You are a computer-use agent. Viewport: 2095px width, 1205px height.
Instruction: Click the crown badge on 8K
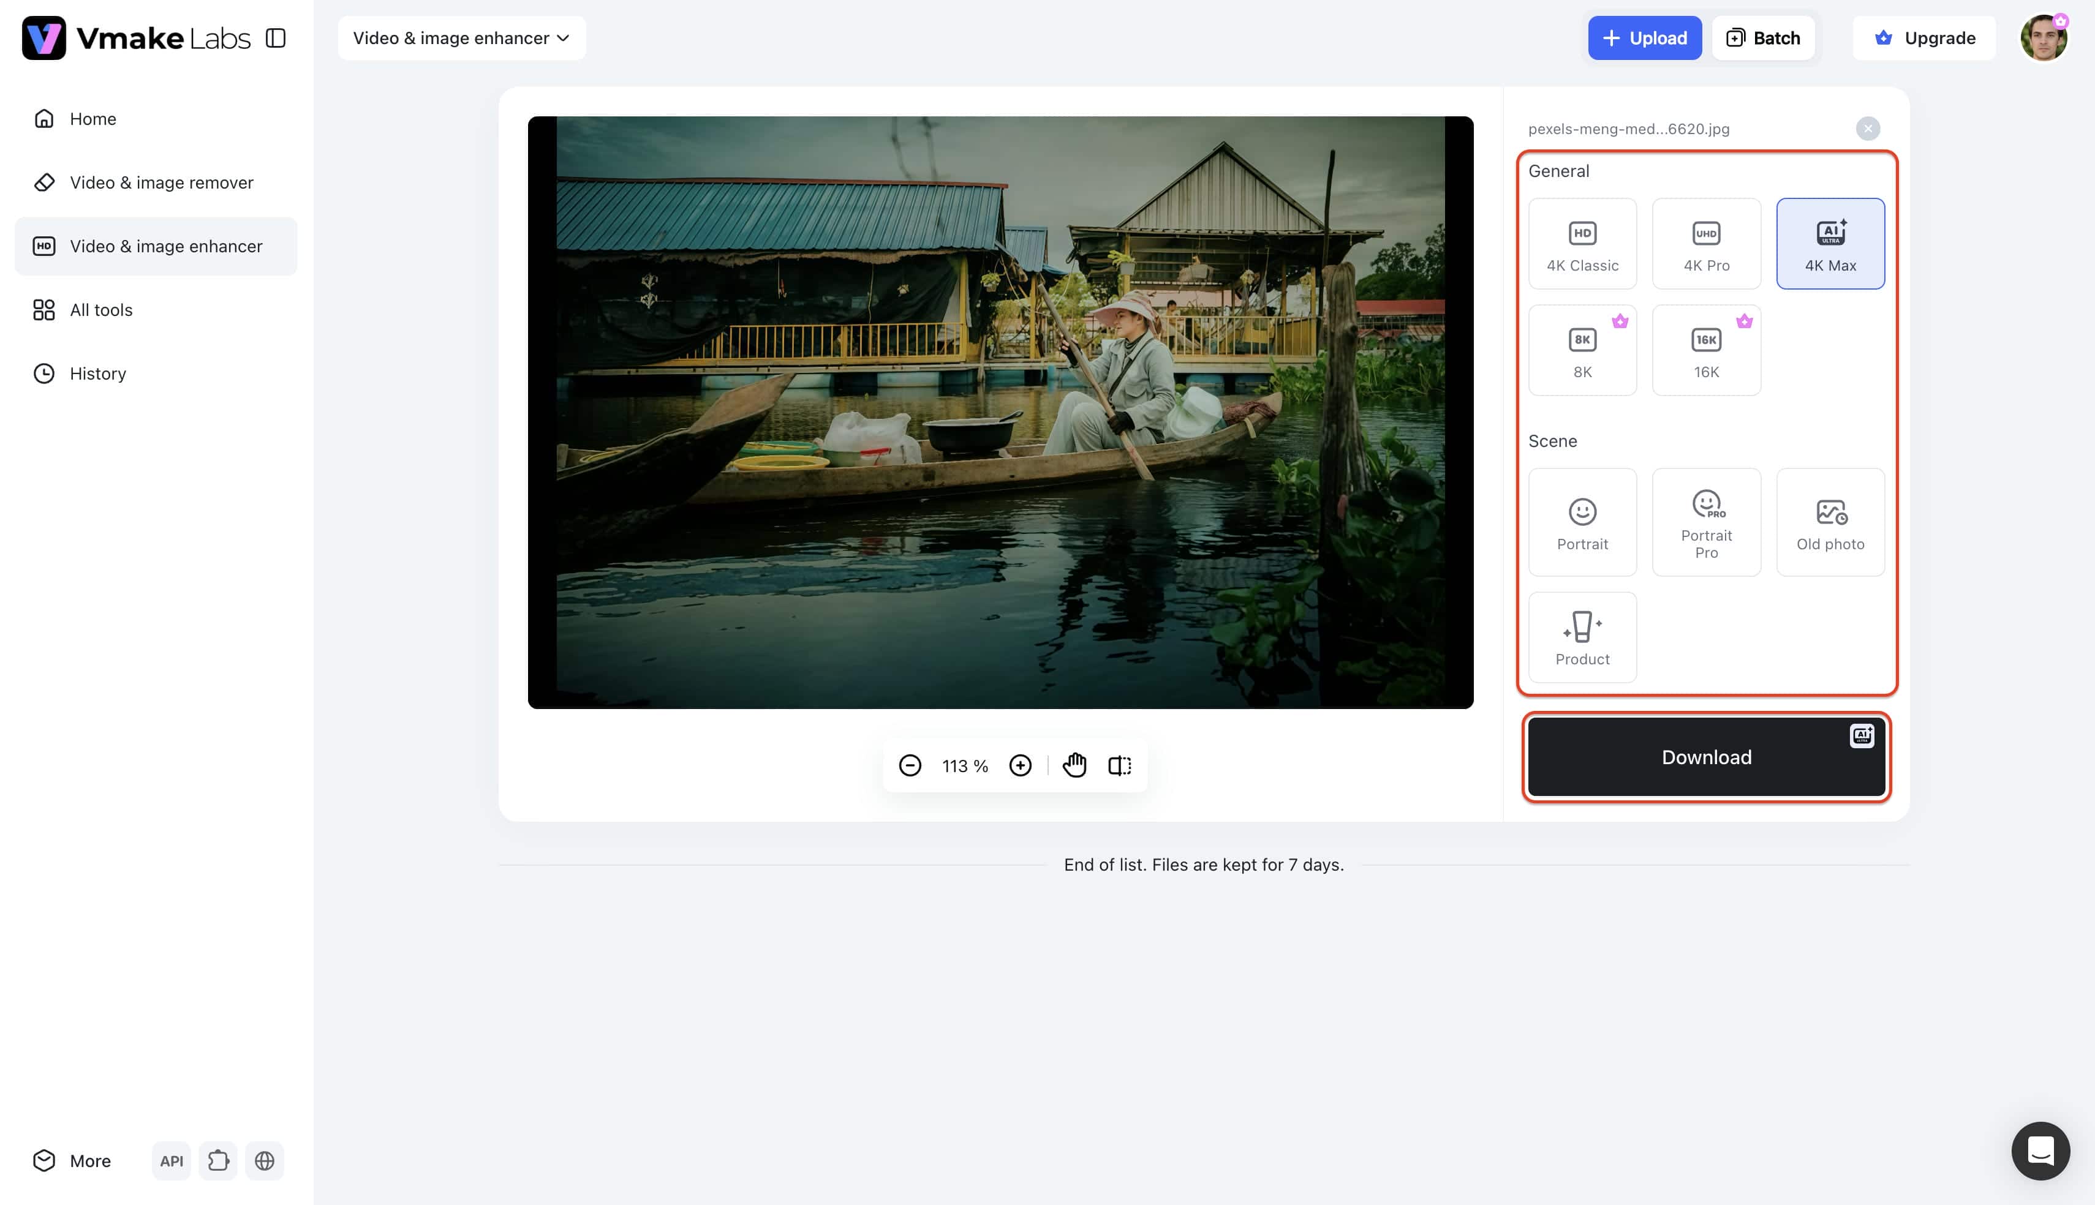[x=1620, y=321]
